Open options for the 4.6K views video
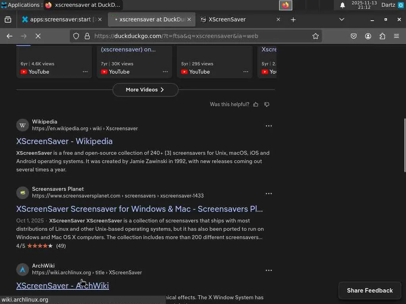Viewport: 406px width, 304px height. point(85,72)
